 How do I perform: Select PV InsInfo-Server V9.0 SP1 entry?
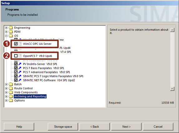40,64
